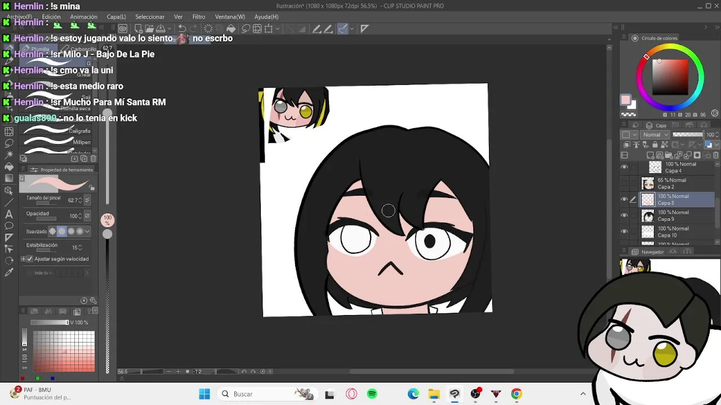The width and height of the screenshot is (721, 405).
Task: Open the CLIP STUDIO spiral icon in command bar
Action: (123, 29)
